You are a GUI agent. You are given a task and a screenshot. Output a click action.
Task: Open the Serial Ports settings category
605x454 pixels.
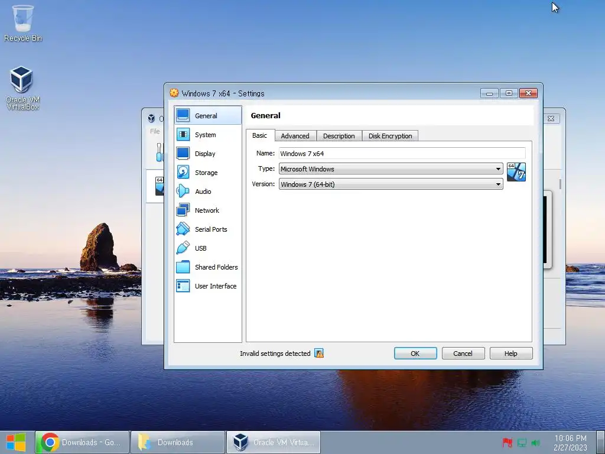click(x=207, y=229)
